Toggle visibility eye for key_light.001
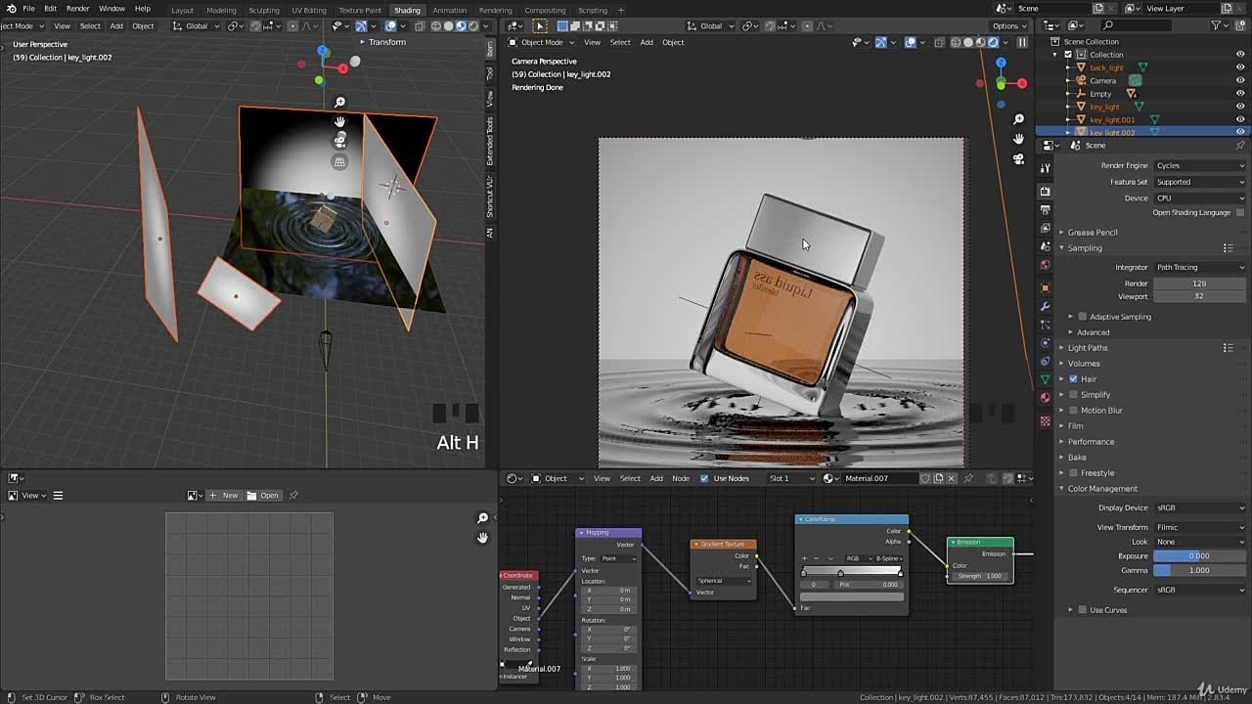This screenshot has height=704, width=1252. pos(1240,119)
